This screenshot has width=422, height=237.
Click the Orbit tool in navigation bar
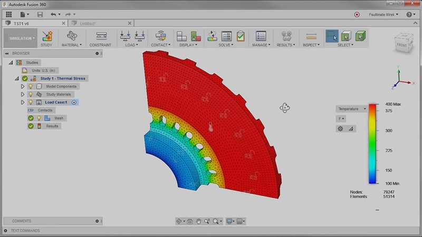coord(179,221)
